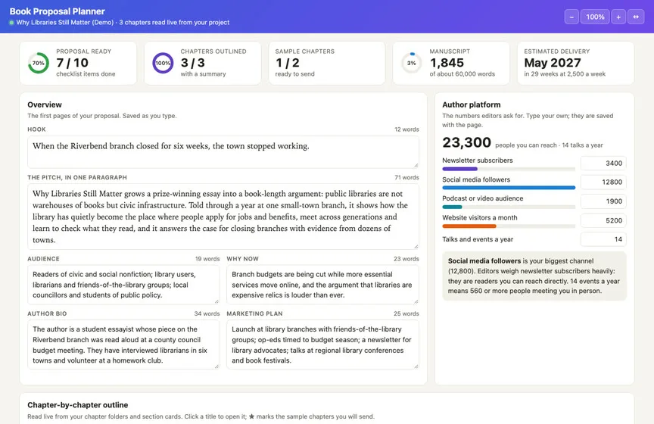Click the 23,300 people you can reach total

[x=467, y=143]
